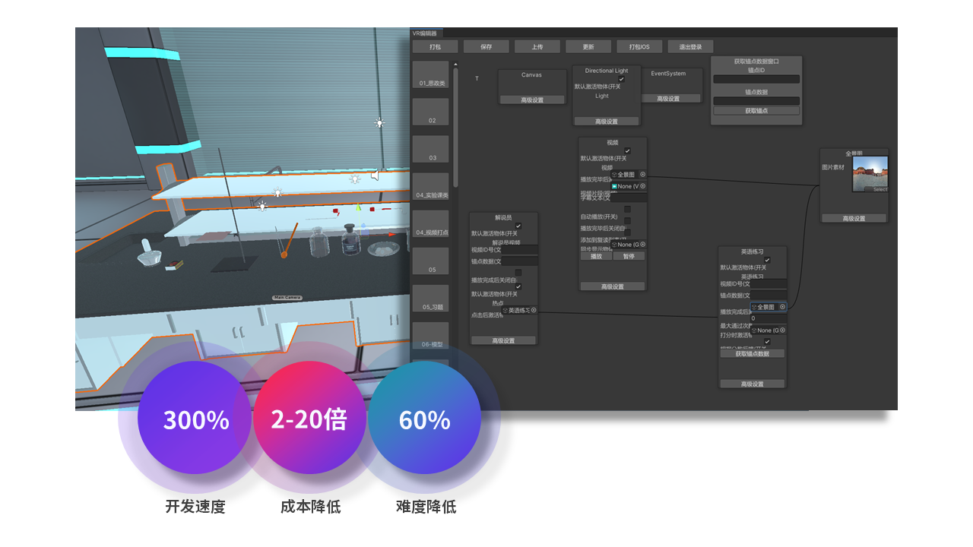Click the 锚点ID input field

coord(756,79)
